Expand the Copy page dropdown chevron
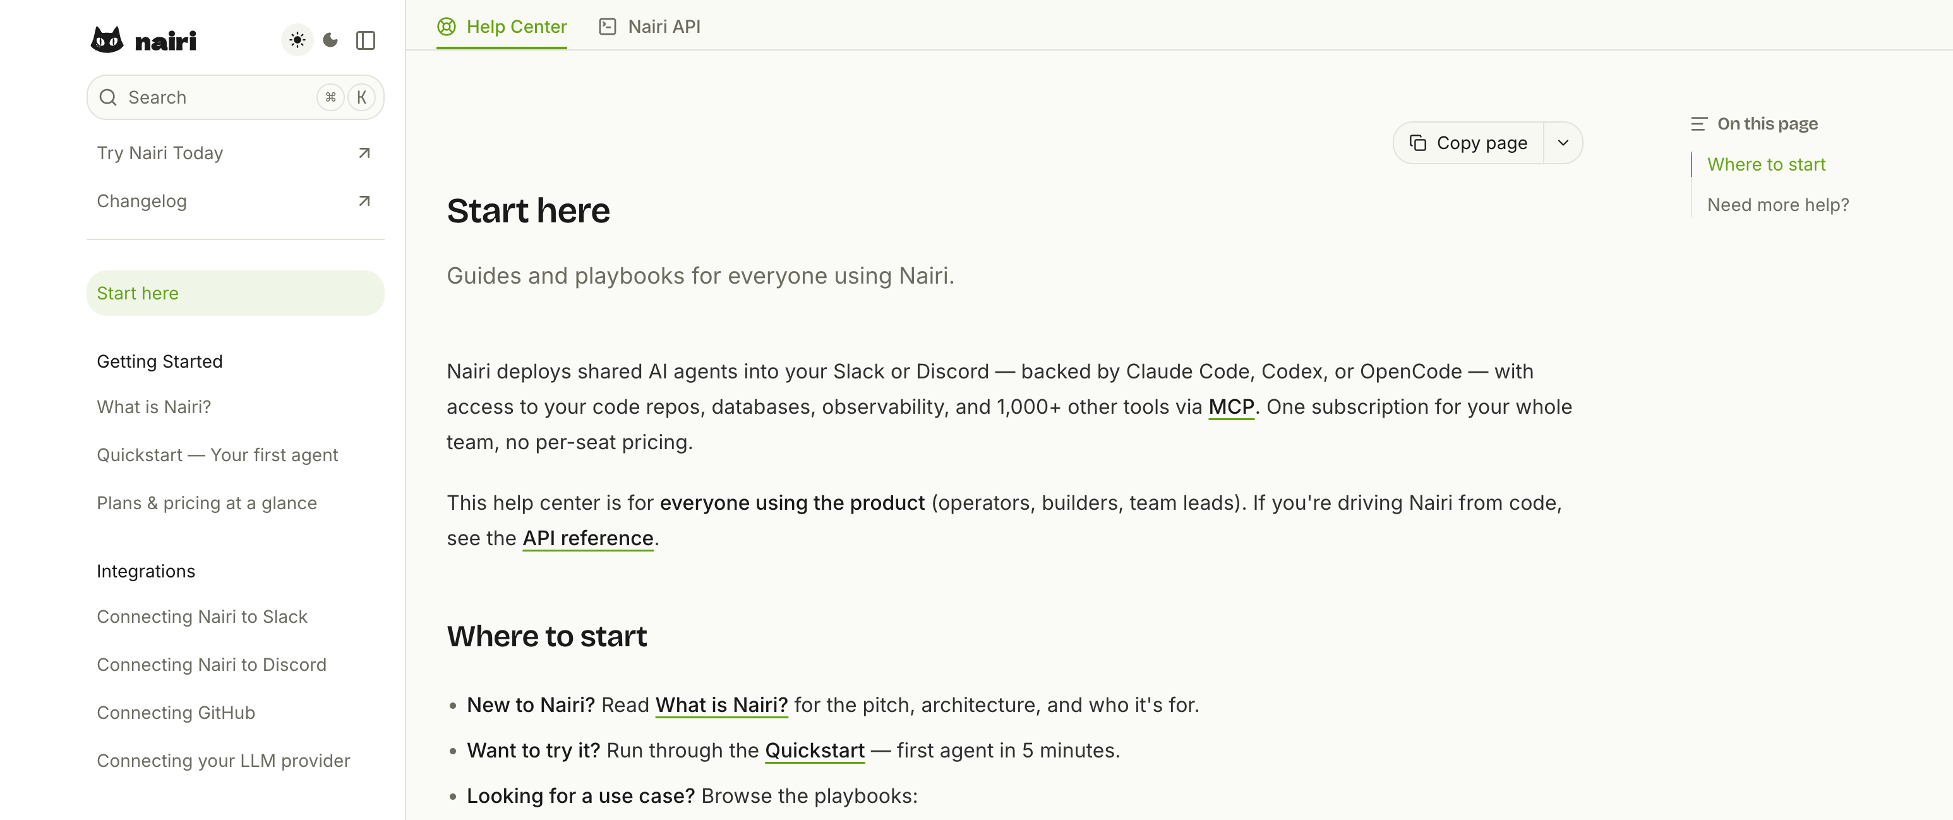This screenshot has height=820, width=1953. (1563, 143)
